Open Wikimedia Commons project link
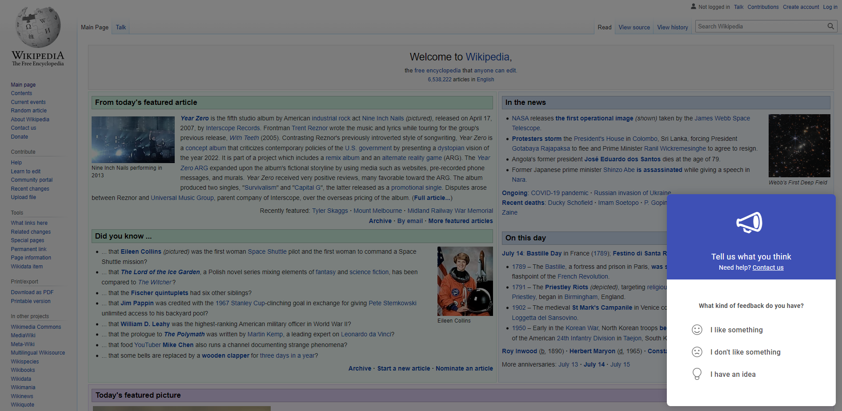This screenshot has height=411, width=842. (36, 327)
